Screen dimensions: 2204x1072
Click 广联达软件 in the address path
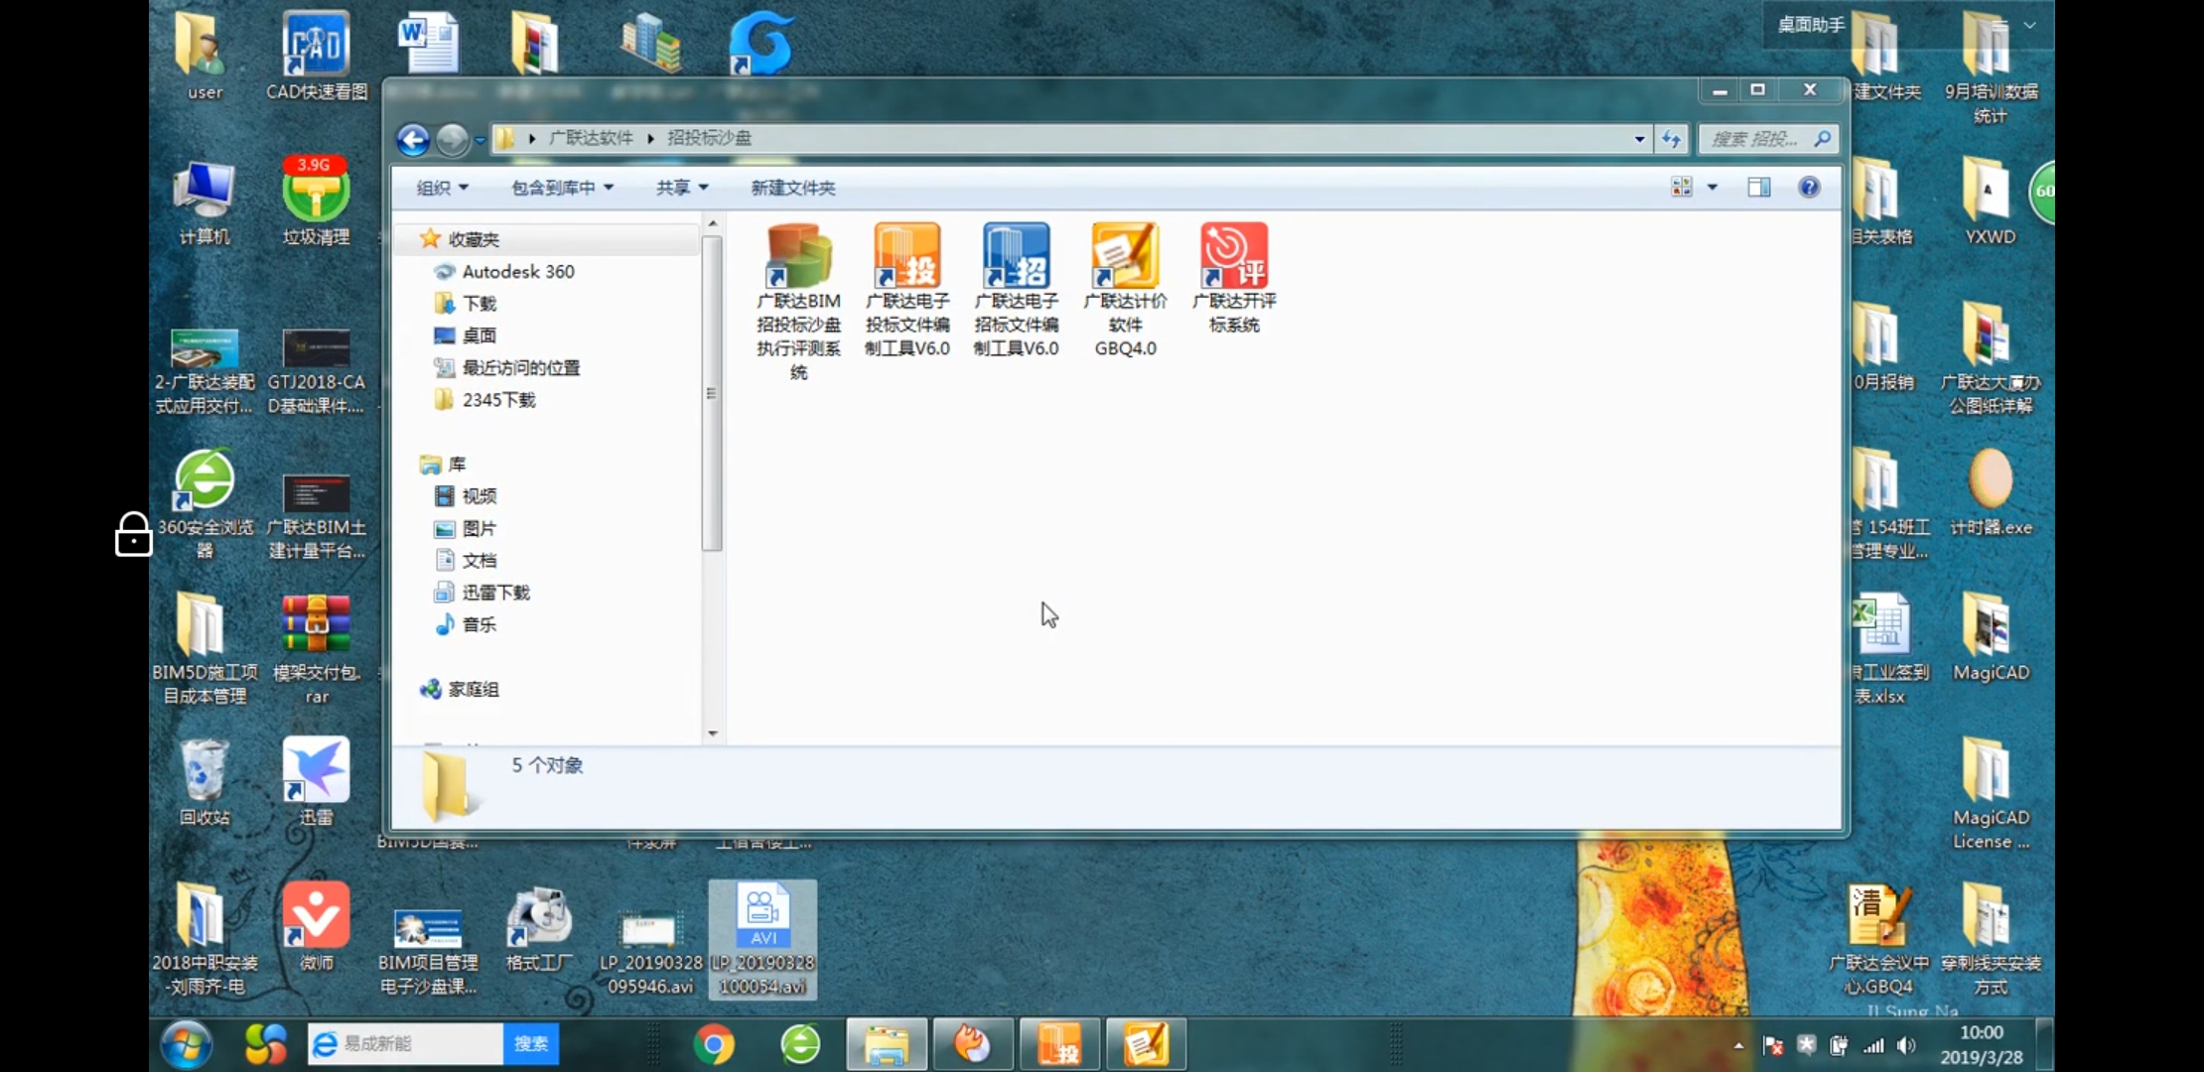coord(591,138)
